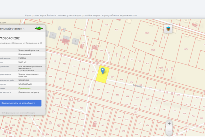
Task: Select parcel 359 on the map
Action: 160,90
